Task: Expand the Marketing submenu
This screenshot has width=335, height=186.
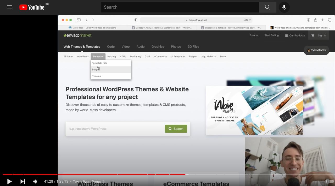Action: [x=136, y=56]
